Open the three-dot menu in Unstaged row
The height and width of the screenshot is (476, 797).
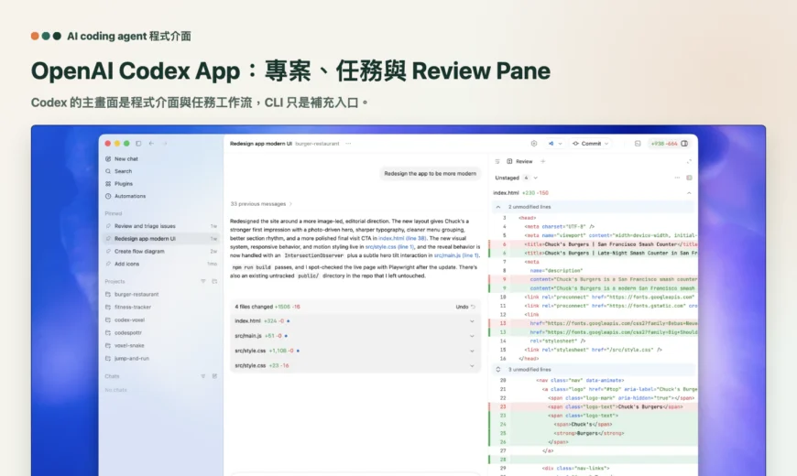(x=677, y=178)
